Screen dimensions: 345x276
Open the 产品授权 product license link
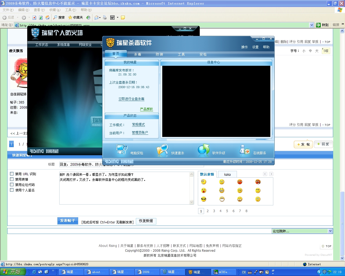[x=146, y=109]
